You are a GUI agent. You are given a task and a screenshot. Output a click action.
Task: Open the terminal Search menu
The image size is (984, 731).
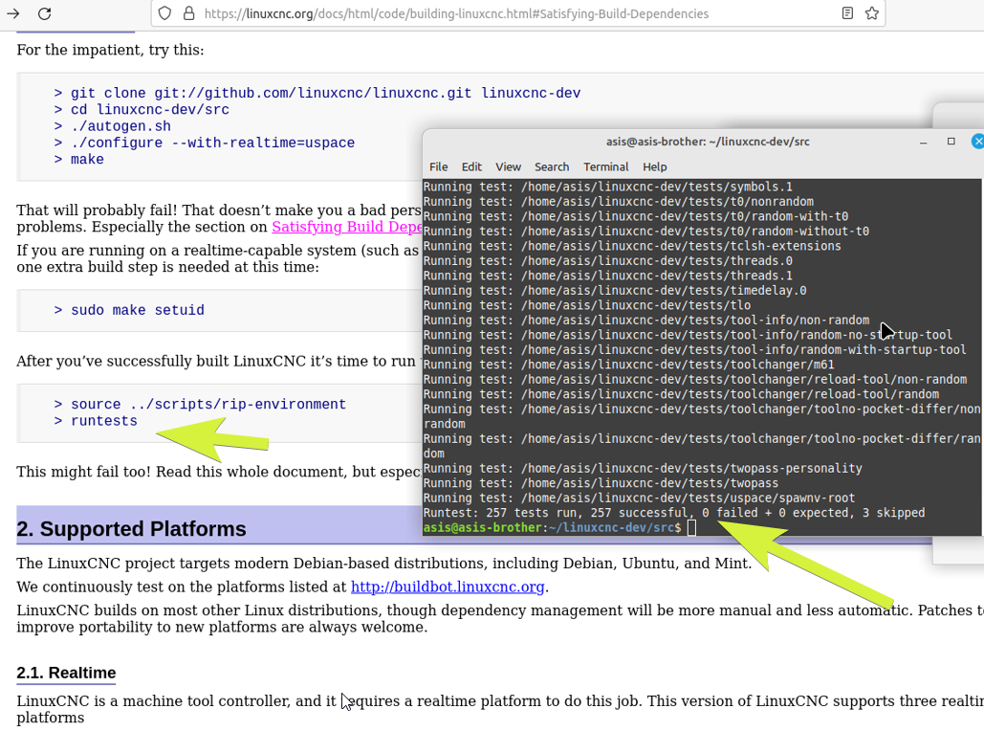coord(552,166)
